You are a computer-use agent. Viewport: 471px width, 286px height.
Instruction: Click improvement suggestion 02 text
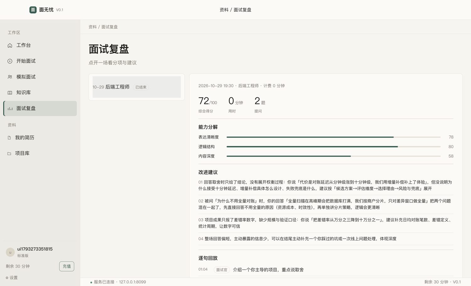point(325,204)
